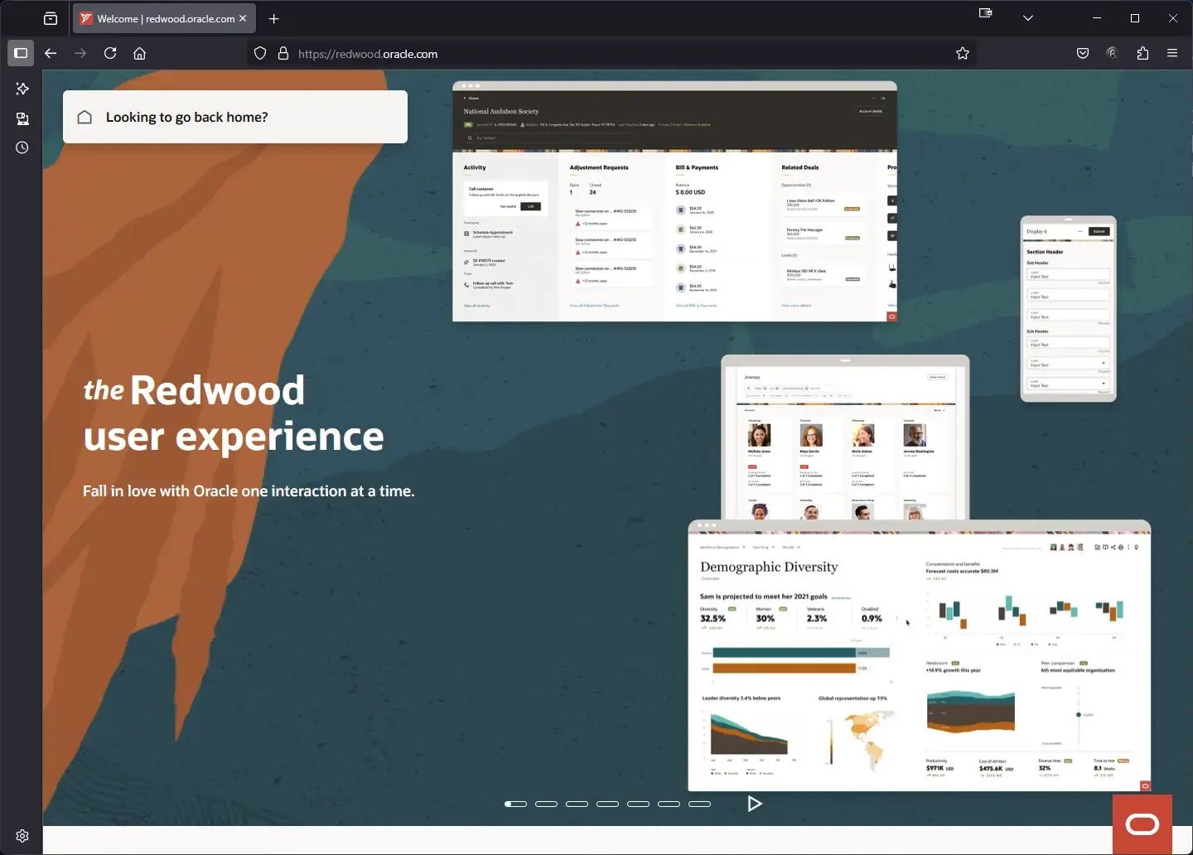Open AI chatbot sparkle sidebar panel

tap(22, 89)
